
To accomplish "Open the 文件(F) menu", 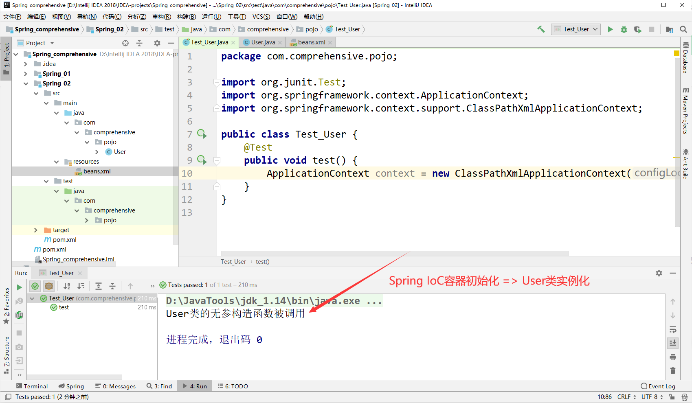I will (12, 17).
